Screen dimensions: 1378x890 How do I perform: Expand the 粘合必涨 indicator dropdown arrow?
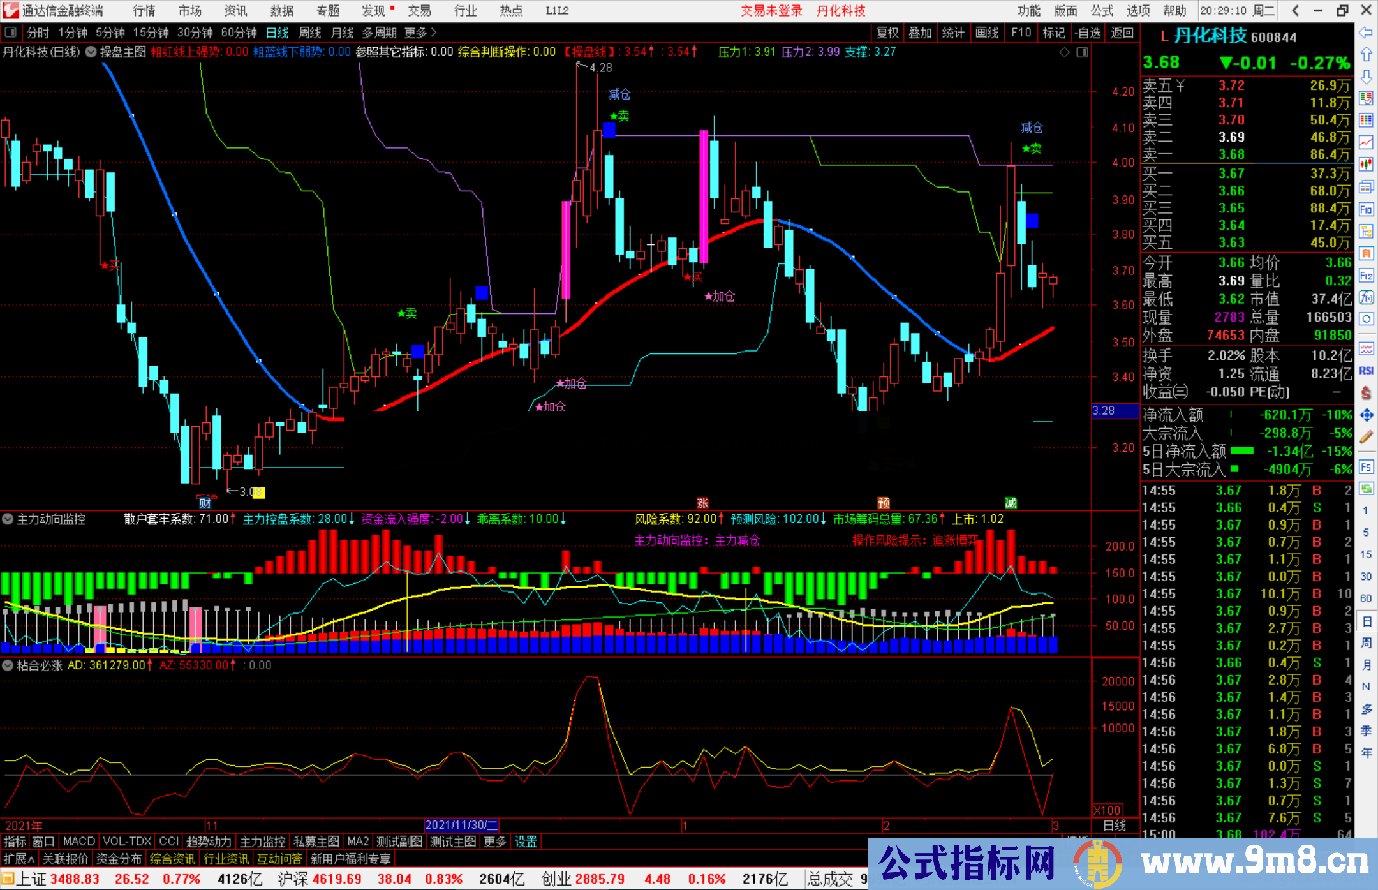click(x=8, y=665)
